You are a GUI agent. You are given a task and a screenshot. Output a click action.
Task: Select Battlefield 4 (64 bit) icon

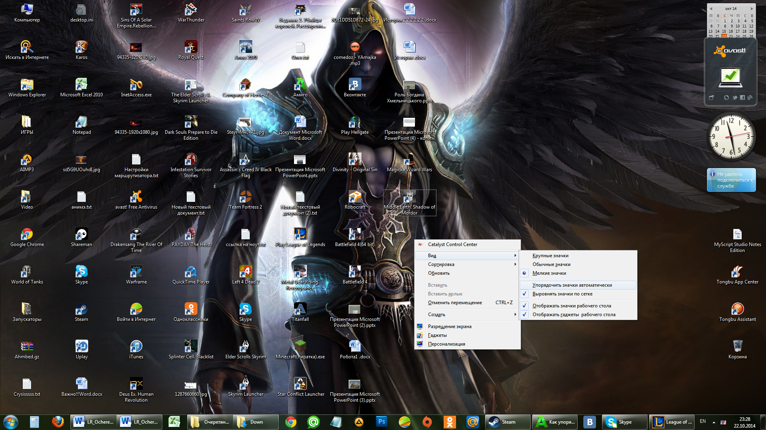(x=355, y=237)
